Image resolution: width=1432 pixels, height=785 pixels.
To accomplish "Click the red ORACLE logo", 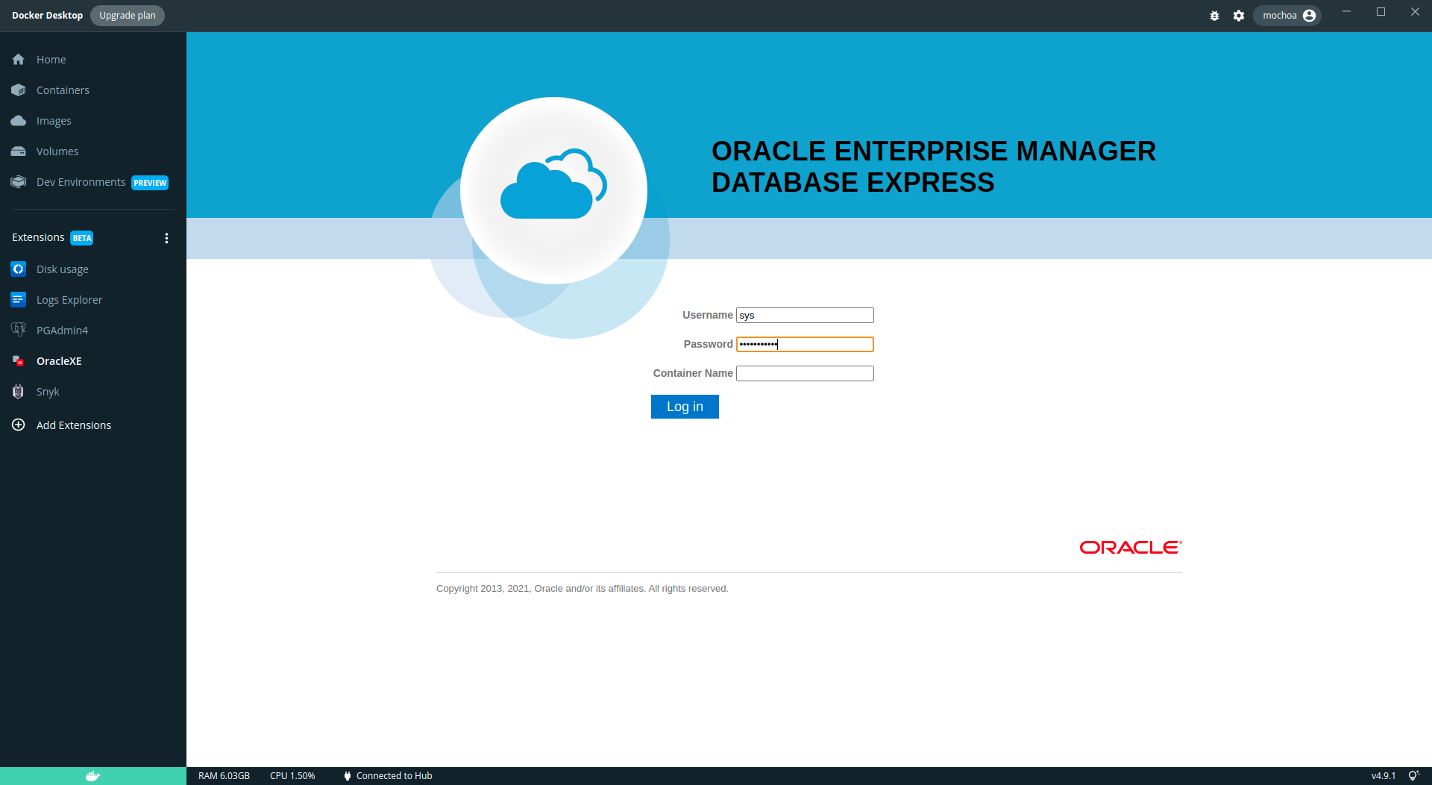I will (x=1131, y=548).
